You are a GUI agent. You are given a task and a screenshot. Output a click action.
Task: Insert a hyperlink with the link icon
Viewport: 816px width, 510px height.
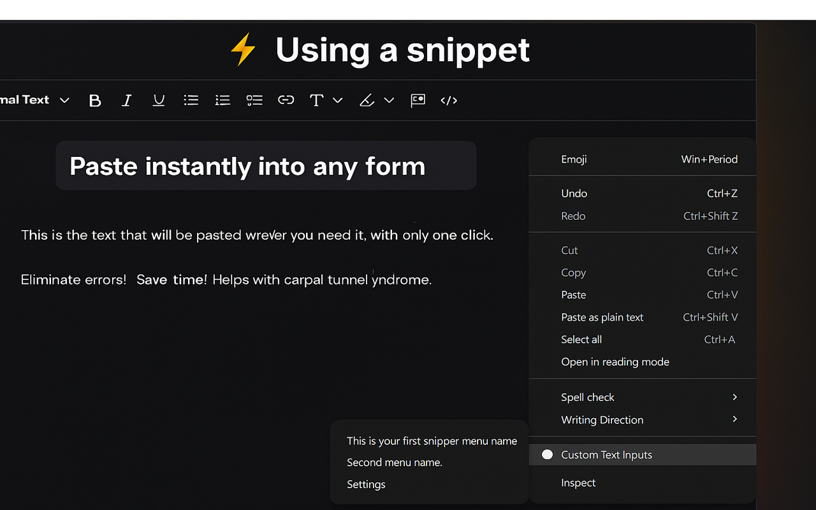[x=286, y=101]
